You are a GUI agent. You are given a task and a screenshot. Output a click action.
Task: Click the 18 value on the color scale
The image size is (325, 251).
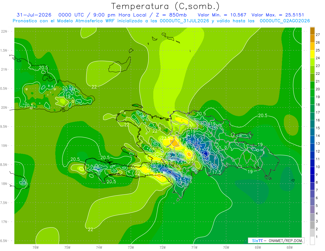click(x=318, y=105)
